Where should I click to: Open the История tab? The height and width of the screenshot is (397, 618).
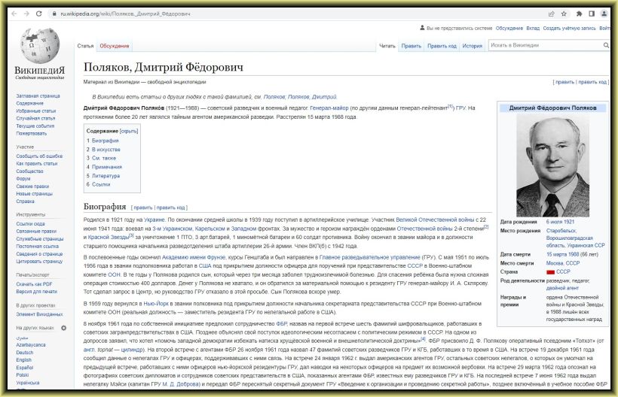coord(473,46)
